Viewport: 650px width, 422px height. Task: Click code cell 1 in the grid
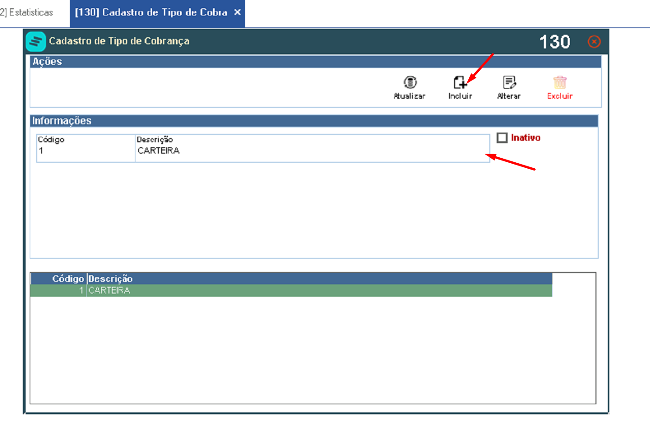click(x=59, y=290)
